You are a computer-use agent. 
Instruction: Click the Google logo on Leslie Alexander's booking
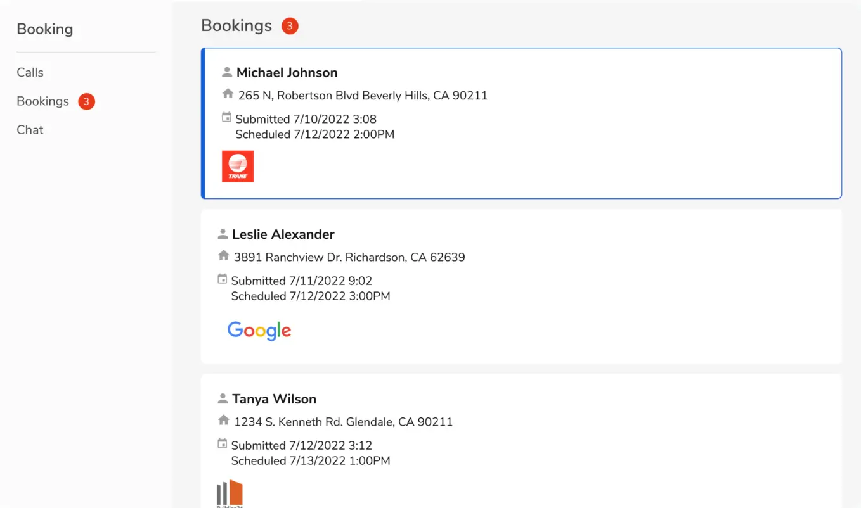click(259, 330)
